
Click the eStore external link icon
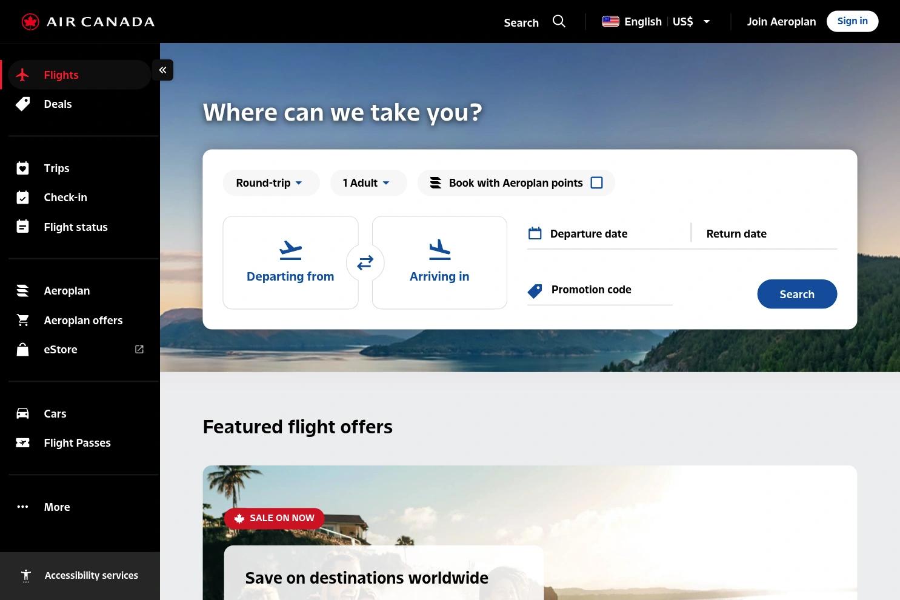point(139,349)
